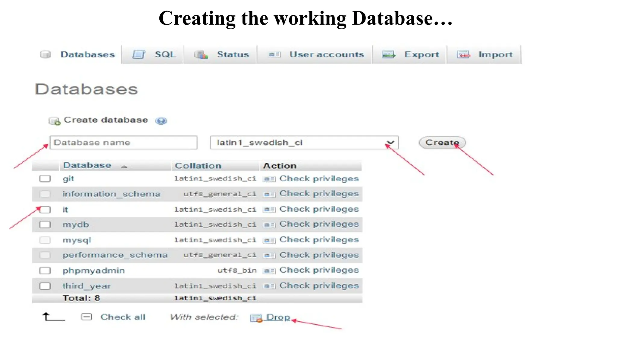Open the it database
Image resolution: width=617 pixels, height=347 pixels.
pyautogui.click(x=65, y=209)
